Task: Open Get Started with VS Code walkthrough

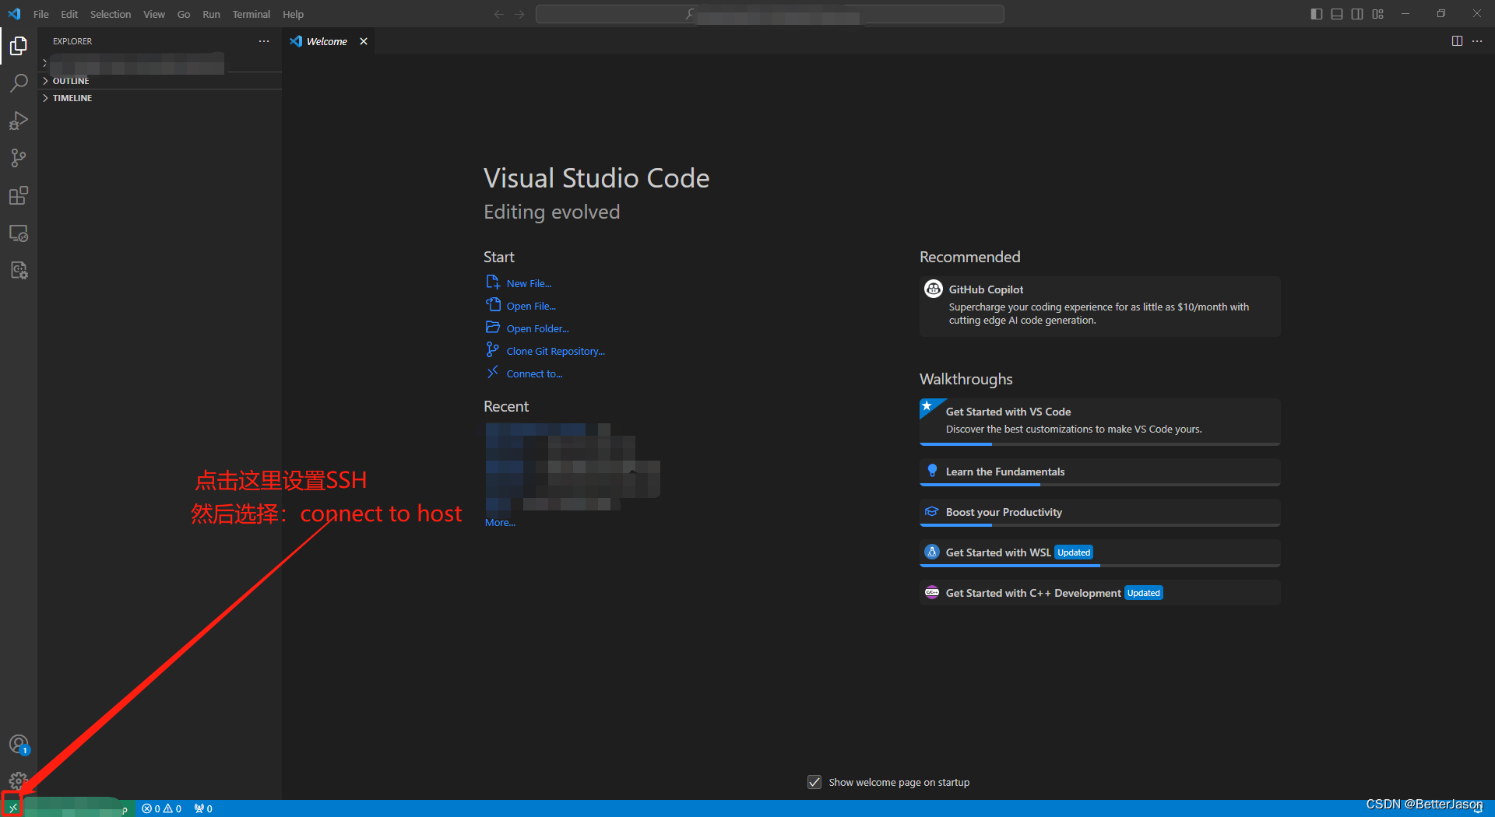Action: click(x=1099, y=421)
